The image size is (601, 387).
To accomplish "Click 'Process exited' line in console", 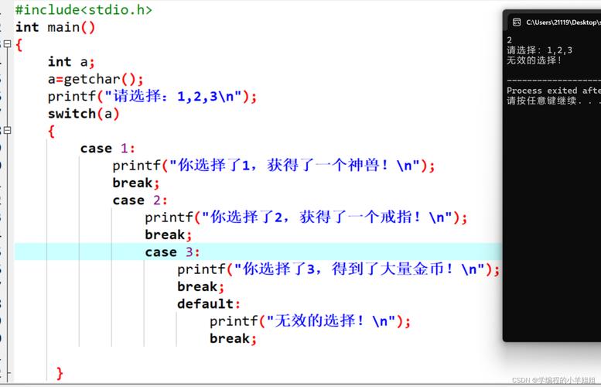I will tap(554, 91).
